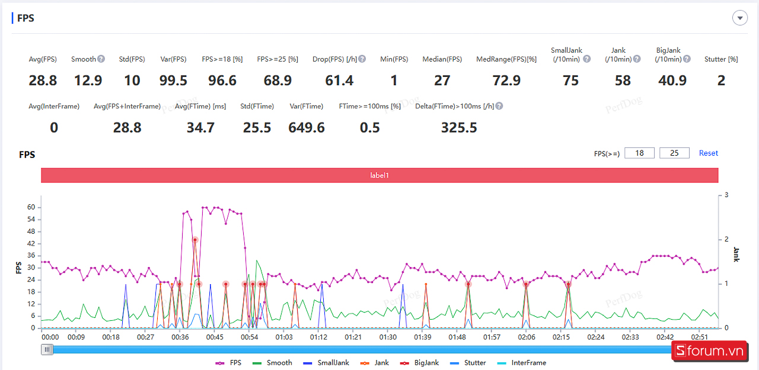This screenshot has height=370, width=759.
Task: Click the Reset link for FPS thresholds
Action: pyautogui.click(x=708, y=153)
